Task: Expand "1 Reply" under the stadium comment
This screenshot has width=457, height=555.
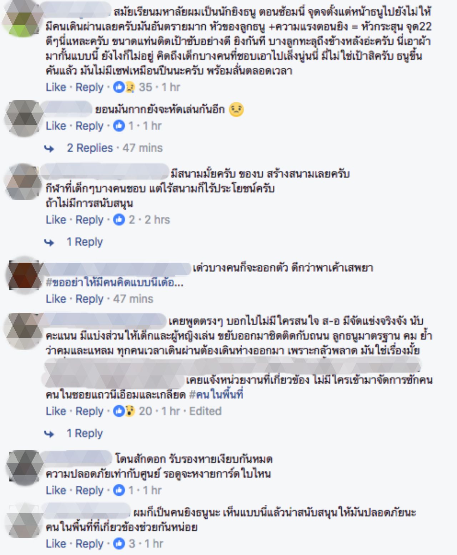Action: click(x=85, y=242)
